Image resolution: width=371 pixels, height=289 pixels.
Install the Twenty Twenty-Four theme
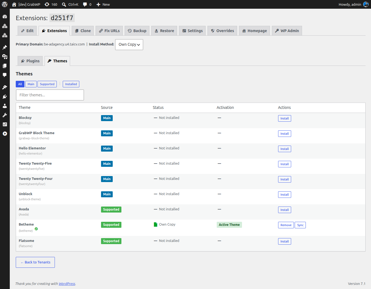point(285,179)
